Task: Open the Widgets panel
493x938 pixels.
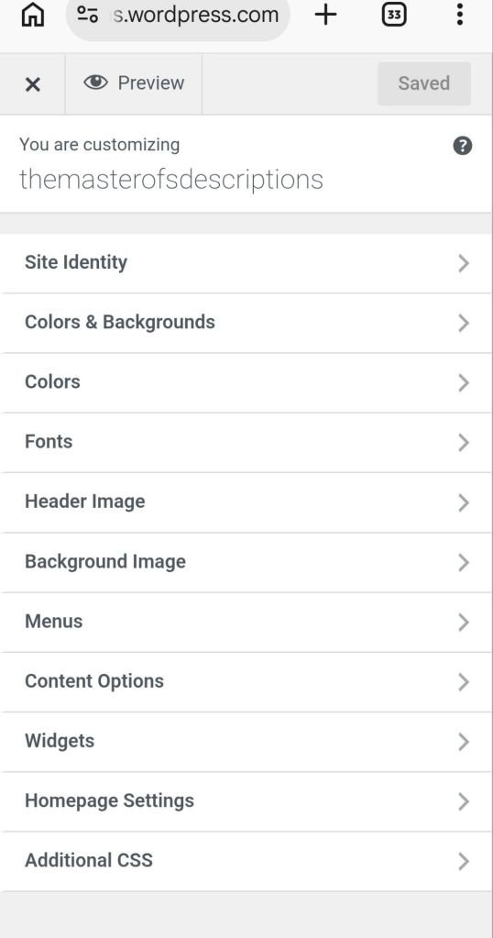Action: 246,742
